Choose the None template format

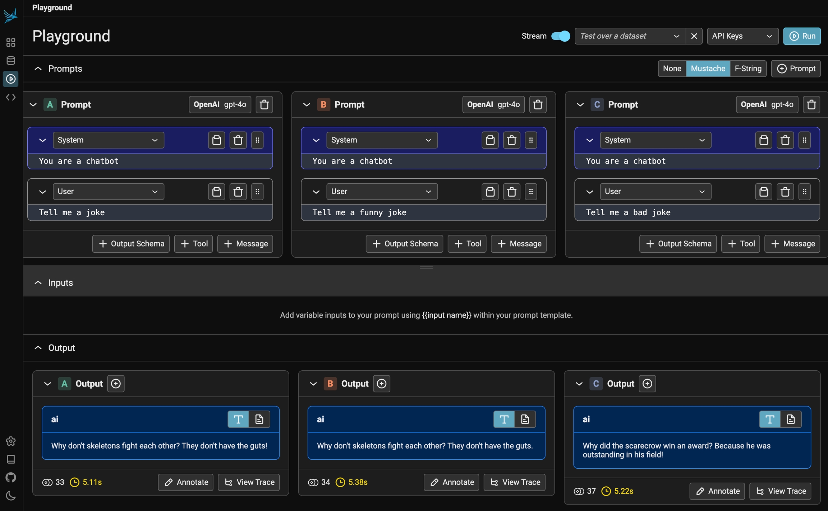click(x=672, y=69)
